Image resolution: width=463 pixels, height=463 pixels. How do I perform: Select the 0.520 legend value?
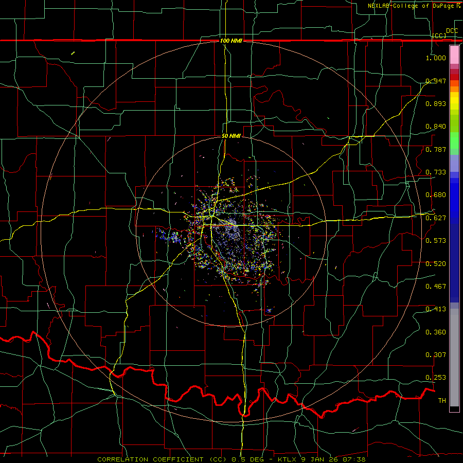pos(436,263)
